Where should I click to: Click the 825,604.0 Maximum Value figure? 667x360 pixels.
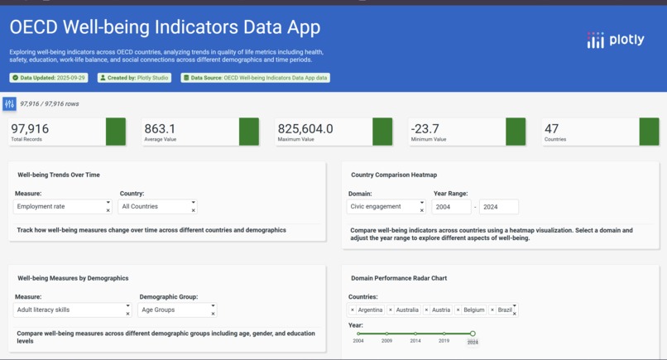[x=305, y=128]
